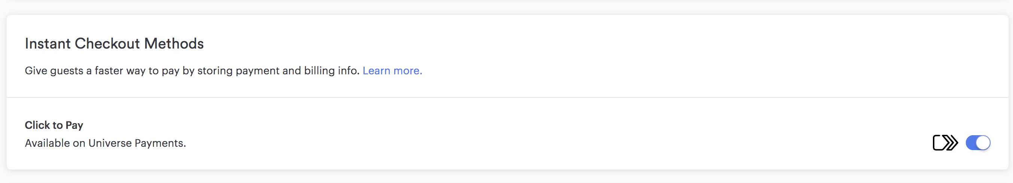
Task: Disable the Click to Pay toggle
Action: tap(978, 143)
